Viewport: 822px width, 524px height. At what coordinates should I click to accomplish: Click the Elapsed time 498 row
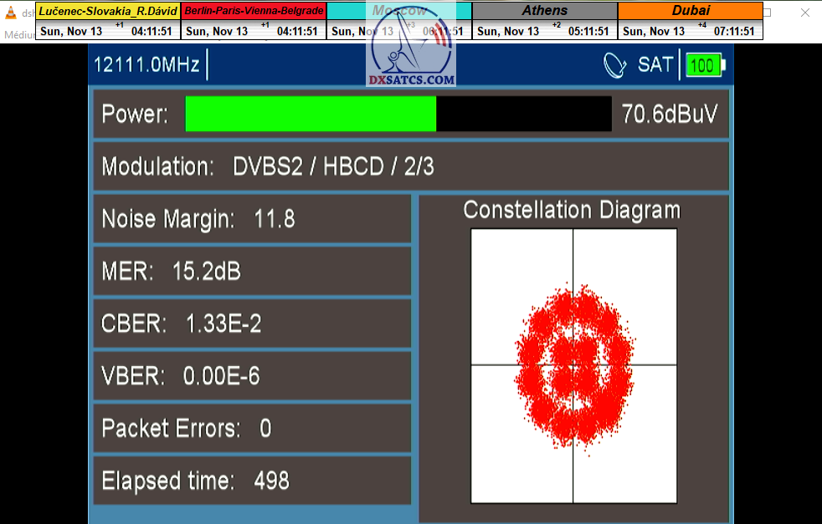[251, 481]
